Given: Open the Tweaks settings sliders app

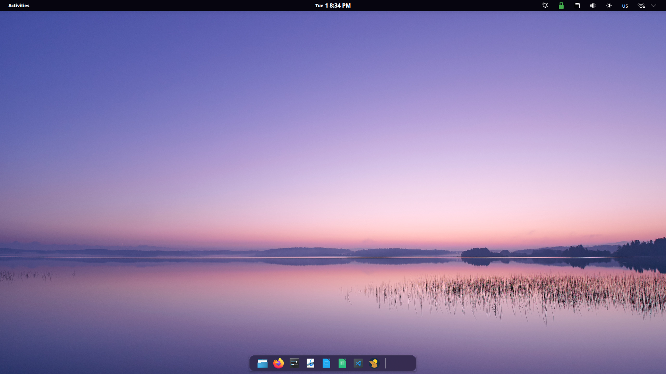Looking at the screenshot, I should [x=294, y=363].
